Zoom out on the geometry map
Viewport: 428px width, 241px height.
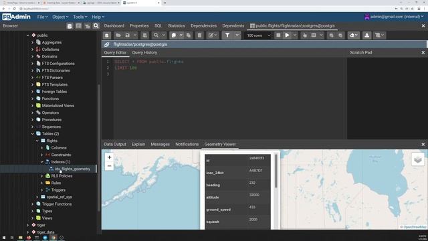click(x=109, y=166)
